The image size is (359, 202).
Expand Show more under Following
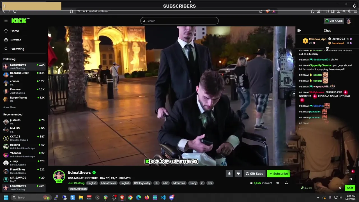pyautogui.click(x=10, y=107)
